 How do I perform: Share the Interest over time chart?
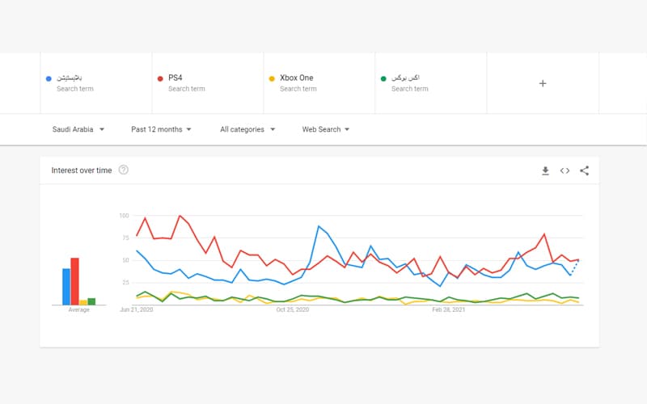pos(584,170)
